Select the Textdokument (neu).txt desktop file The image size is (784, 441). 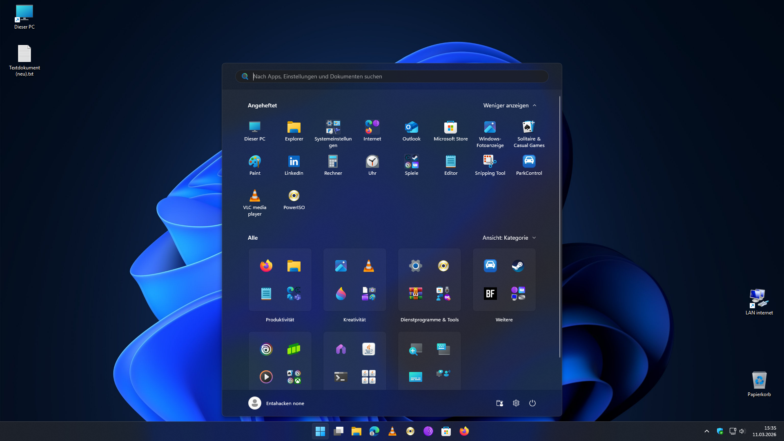(24, 60)
